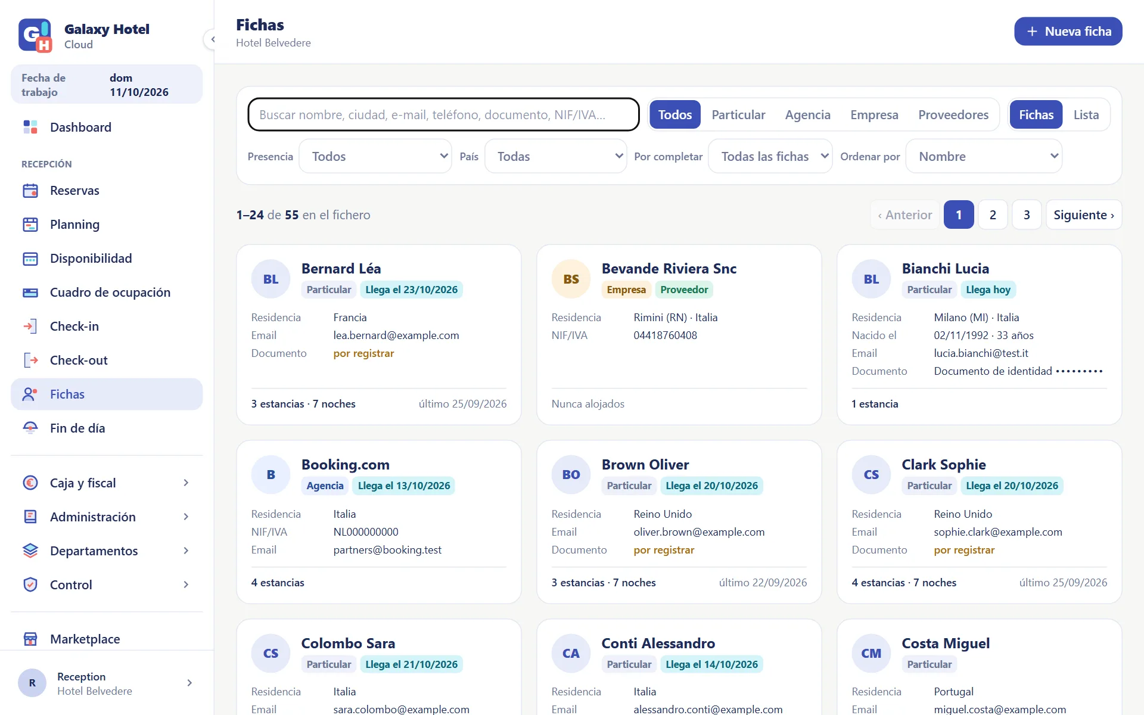This screenshot has width=1144, height=715.
Task: Open the Por completar dropdown
Action: pos(770,156)
